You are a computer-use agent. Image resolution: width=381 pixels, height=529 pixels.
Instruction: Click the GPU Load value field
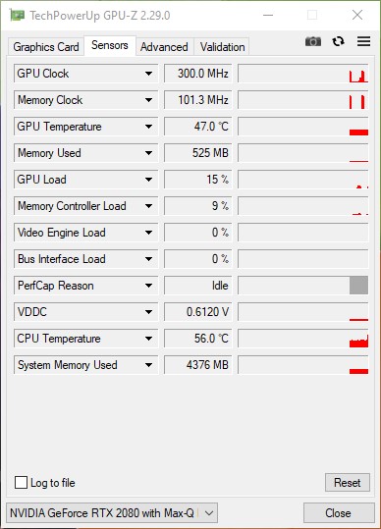click(198, 180)
